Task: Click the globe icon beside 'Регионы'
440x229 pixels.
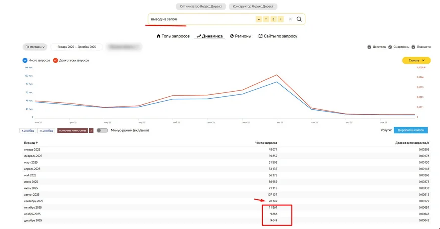Action: tap(232, 36)
